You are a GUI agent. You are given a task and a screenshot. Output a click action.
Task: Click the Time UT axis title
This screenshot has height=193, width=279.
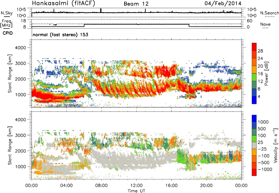pyautogui.click(x=136, y=191)
